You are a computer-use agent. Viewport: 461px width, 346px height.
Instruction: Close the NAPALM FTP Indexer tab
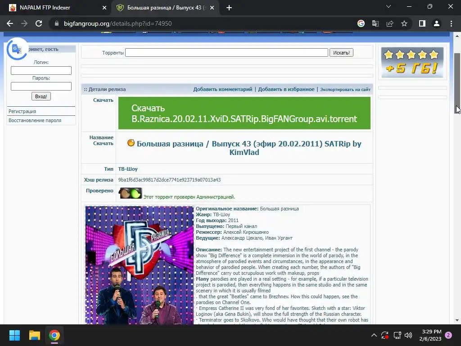pos(104,8)
